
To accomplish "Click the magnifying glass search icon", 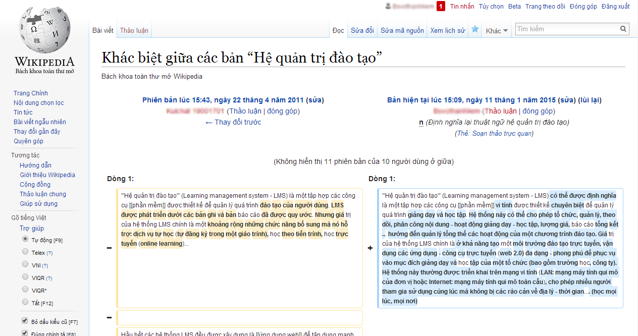I will point(624,29).
